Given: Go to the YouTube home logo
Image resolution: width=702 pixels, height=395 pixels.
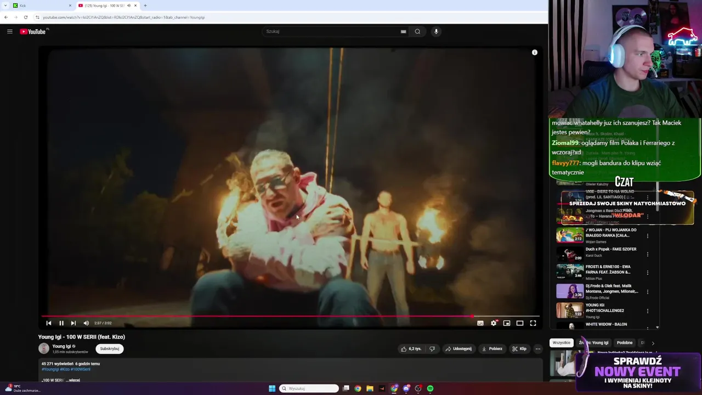Looking at the screenshot, I should (x=33, y=31).
